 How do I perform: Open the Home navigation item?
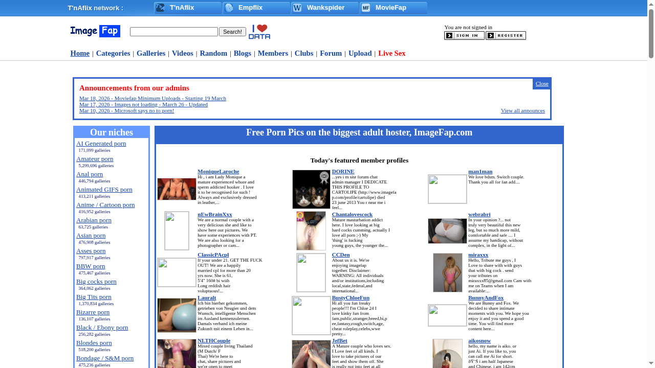pos(80,53)
